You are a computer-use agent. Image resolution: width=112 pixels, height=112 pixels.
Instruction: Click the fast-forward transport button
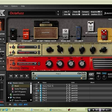(22, 76)
